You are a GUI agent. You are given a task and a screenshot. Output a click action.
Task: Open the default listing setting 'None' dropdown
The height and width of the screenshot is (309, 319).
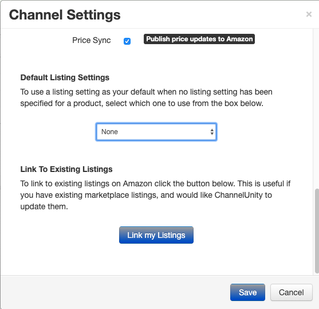tap(156, 132)
